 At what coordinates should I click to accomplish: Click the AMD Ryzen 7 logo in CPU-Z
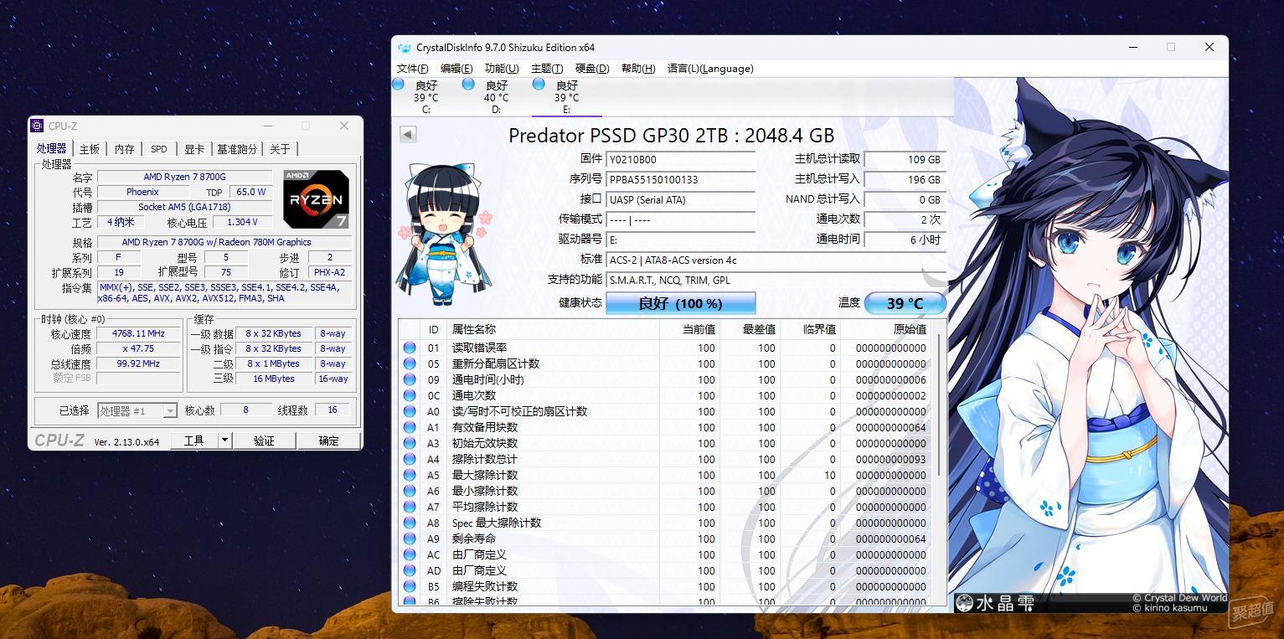(316, 199)
